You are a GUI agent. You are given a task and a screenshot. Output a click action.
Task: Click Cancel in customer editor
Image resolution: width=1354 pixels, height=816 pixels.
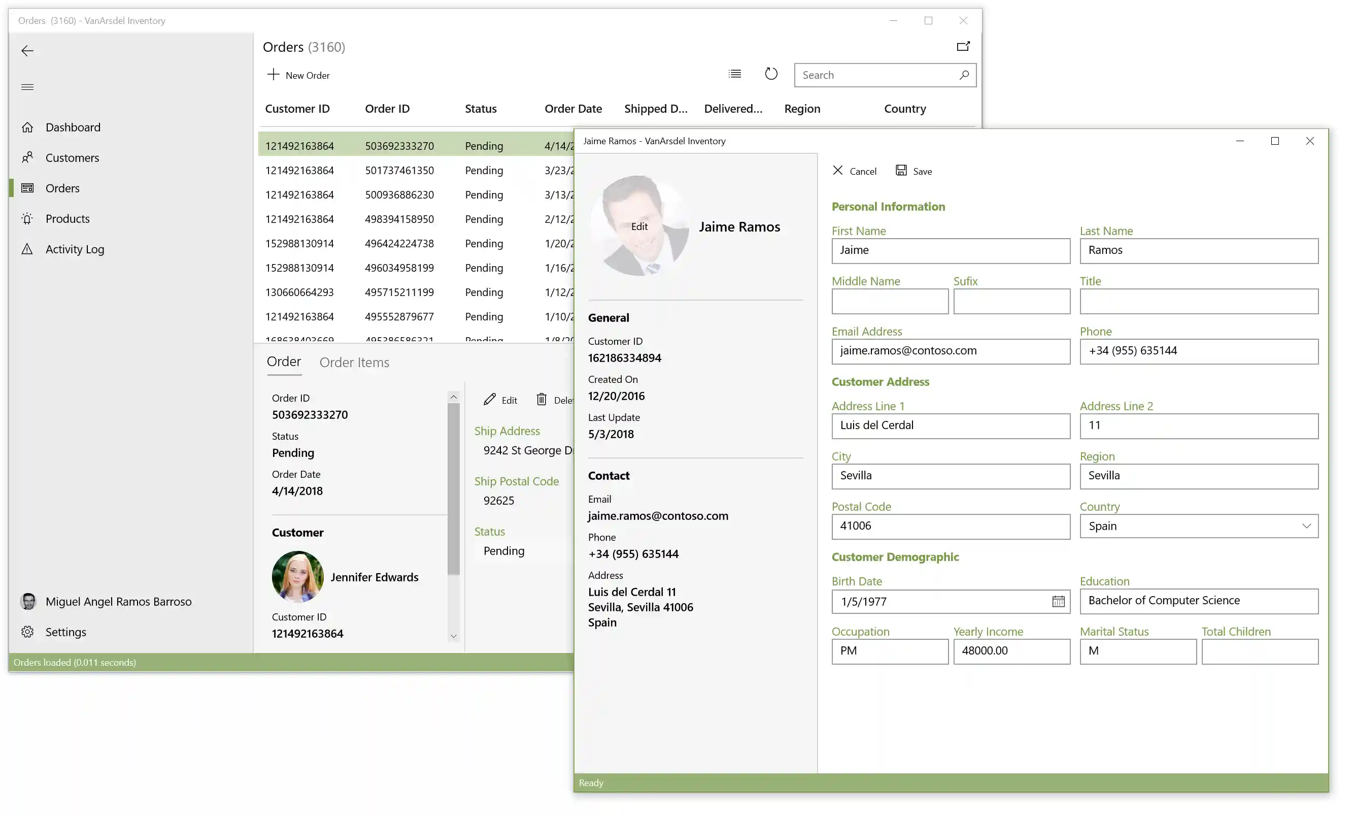[x=855, y=171]
